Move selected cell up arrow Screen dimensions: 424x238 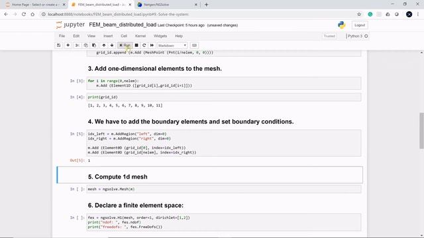pyautogui.click(x=104, y=46)
